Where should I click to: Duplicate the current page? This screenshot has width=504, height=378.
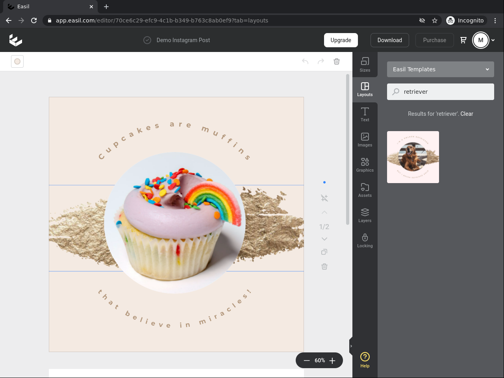tap(324, 252)
